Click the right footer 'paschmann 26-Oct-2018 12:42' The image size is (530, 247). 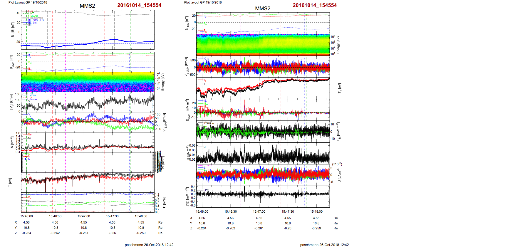[x=324, y=245]
